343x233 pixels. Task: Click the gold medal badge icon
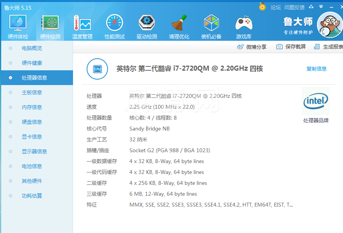262,7
